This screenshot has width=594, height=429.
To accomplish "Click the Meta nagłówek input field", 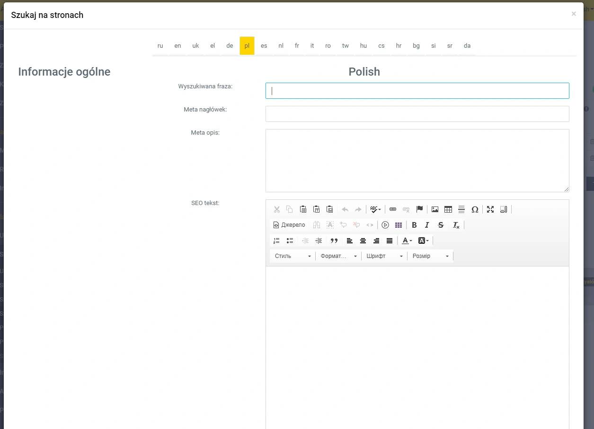I will coord(417,114).
